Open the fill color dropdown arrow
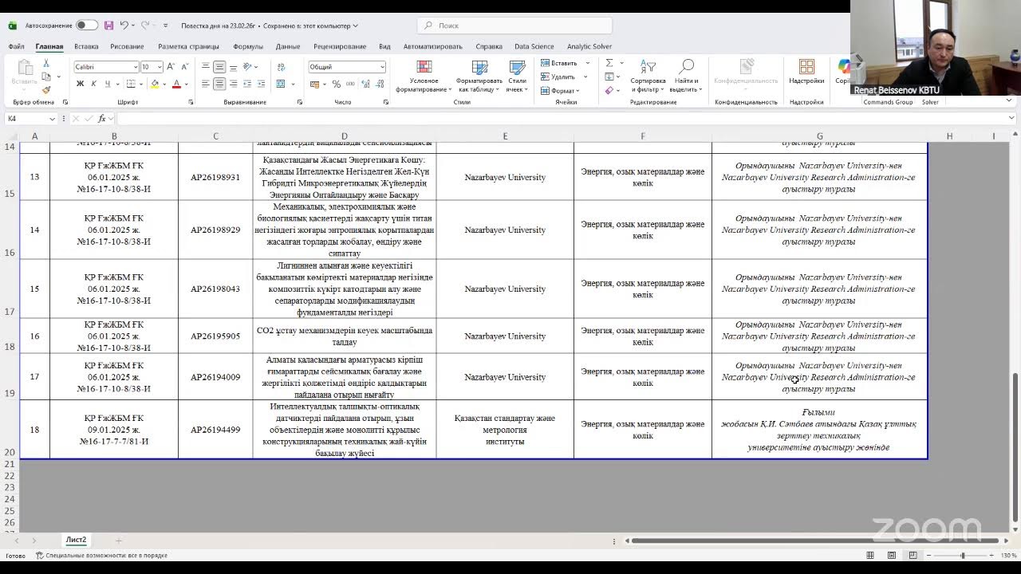Screen dimensions: 1021x574 tap(164, 84)
